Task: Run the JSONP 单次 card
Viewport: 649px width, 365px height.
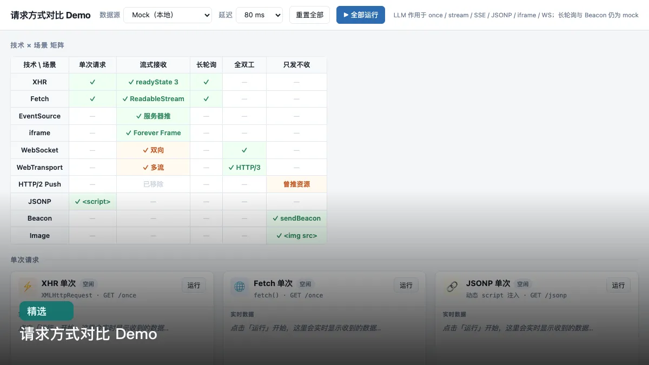Action: coord(618,286)
